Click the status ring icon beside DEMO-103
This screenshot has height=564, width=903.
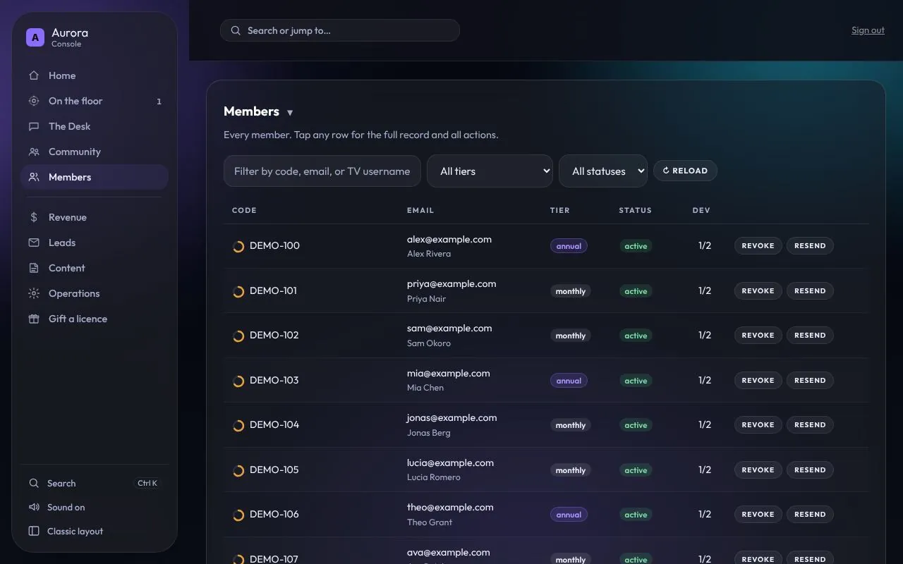(x=238, y=381)
